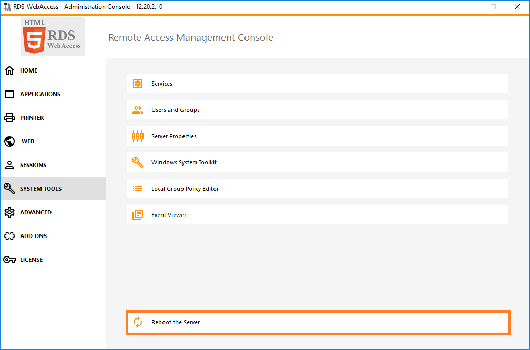
Task: Open the LICENSE section
Action: point(53,260)
